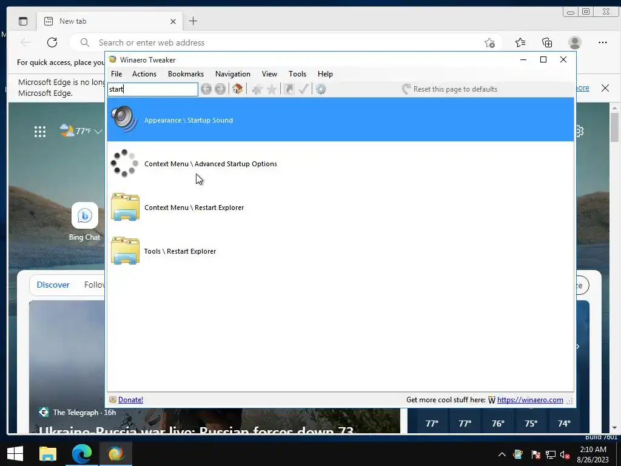Screen dimensions: 621x466
Task: Open the Tools menu
Action: click(297, 73)
